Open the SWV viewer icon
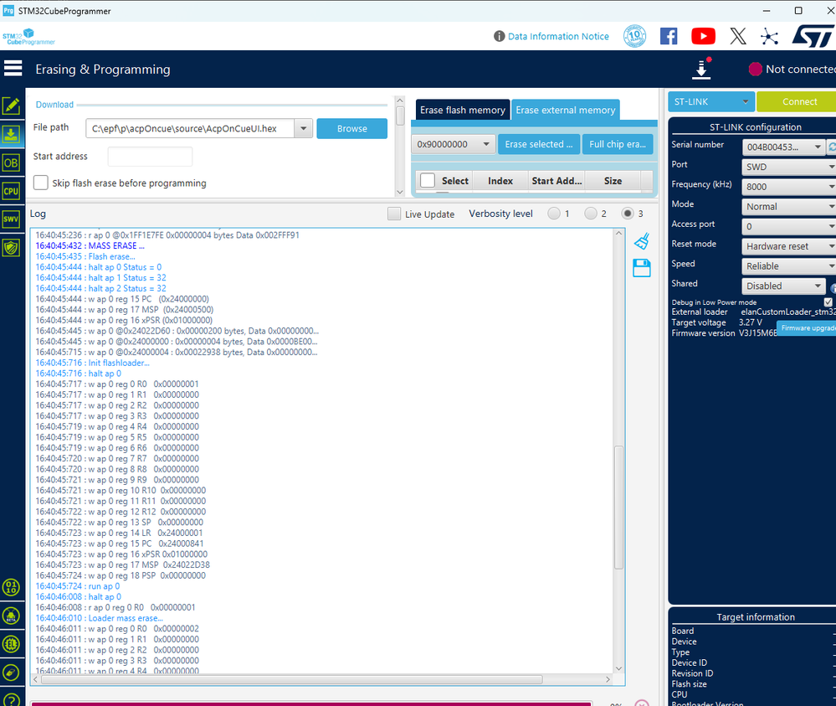The height and width of the screenshot is (706, 836). click(x=11, y=219)
